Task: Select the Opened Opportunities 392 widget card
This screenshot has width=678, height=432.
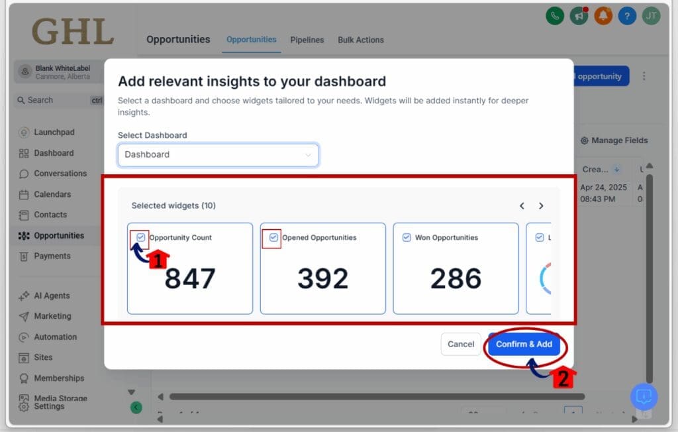Action: pos(322,268)
